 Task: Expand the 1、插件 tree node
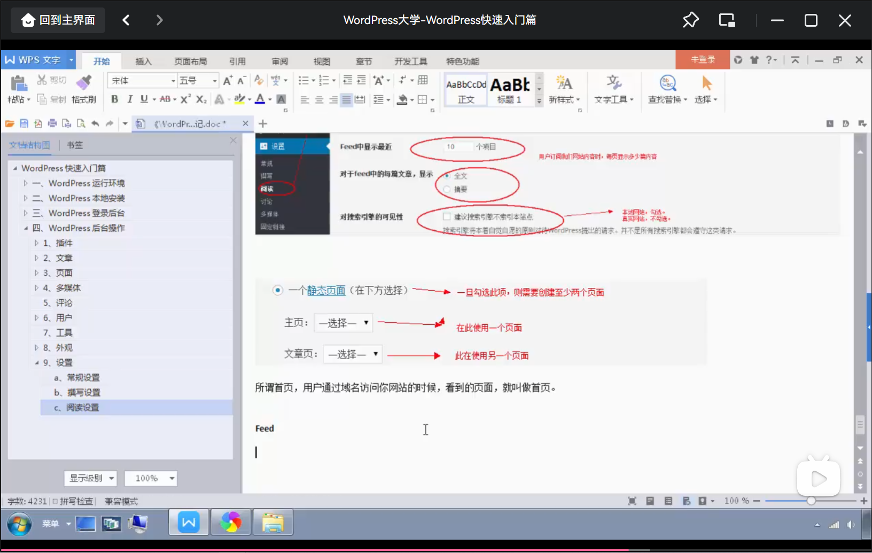point(36,243)
